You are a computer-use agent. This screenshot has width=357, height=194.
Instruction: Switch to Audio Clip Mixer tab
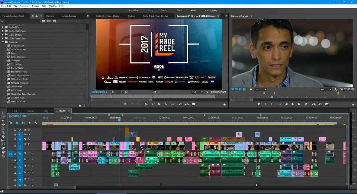click(108, 16)
